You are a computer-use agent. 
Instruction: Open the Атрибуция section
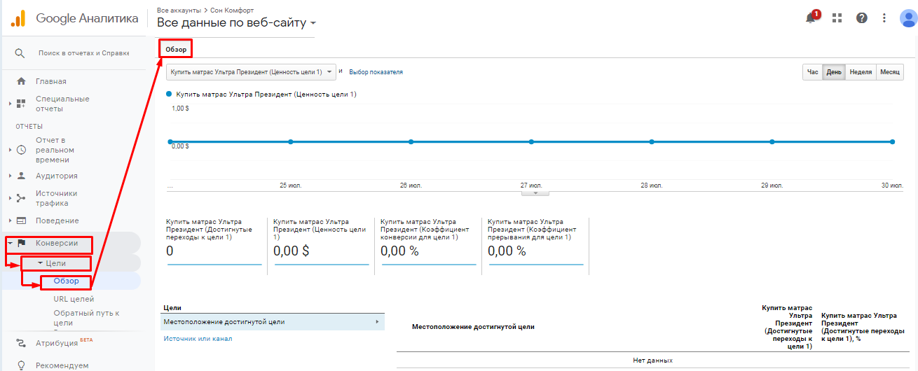tap(56, 343)
